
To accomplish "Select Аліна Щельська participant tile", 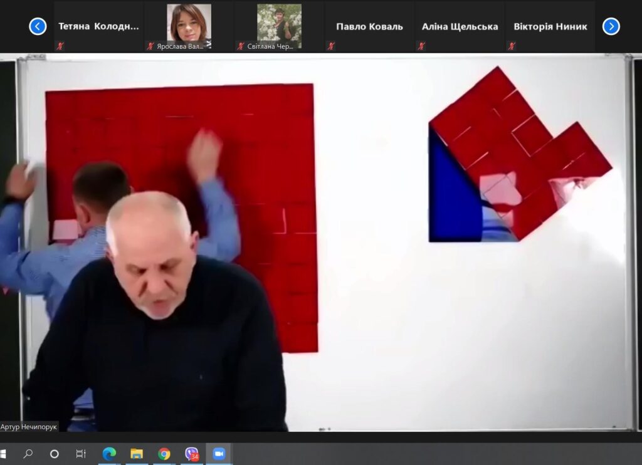I will [x=460, y=26].
